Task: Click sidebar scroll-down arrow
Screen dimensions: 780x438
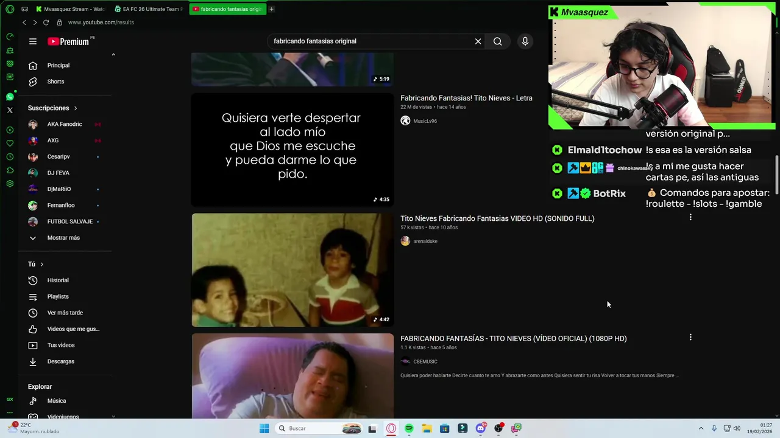Action: [x=113, y=416]
